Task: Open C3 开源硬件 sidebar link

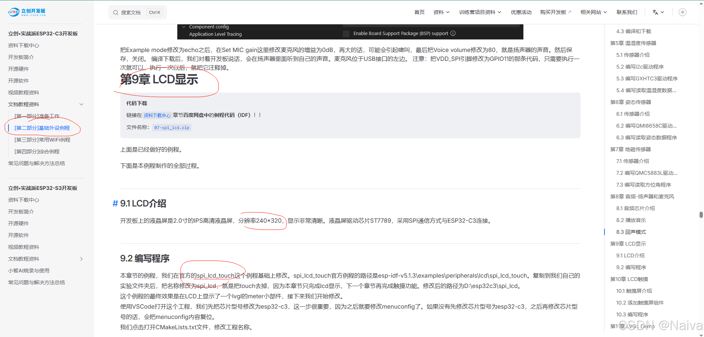Action: coord(18,69)
